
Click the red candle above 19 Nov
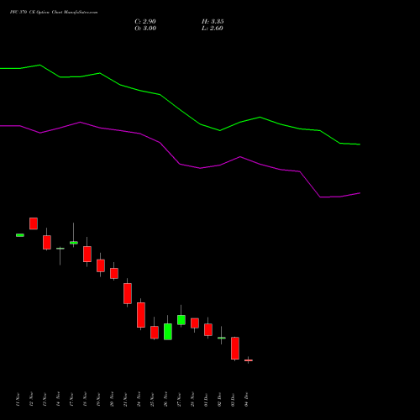coord(101,265)
